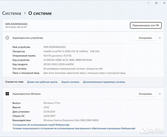The height and width of the screenshot is (137, 167).
Task: Select the install date 25.04.2024
Action: (x=49, y=112)
